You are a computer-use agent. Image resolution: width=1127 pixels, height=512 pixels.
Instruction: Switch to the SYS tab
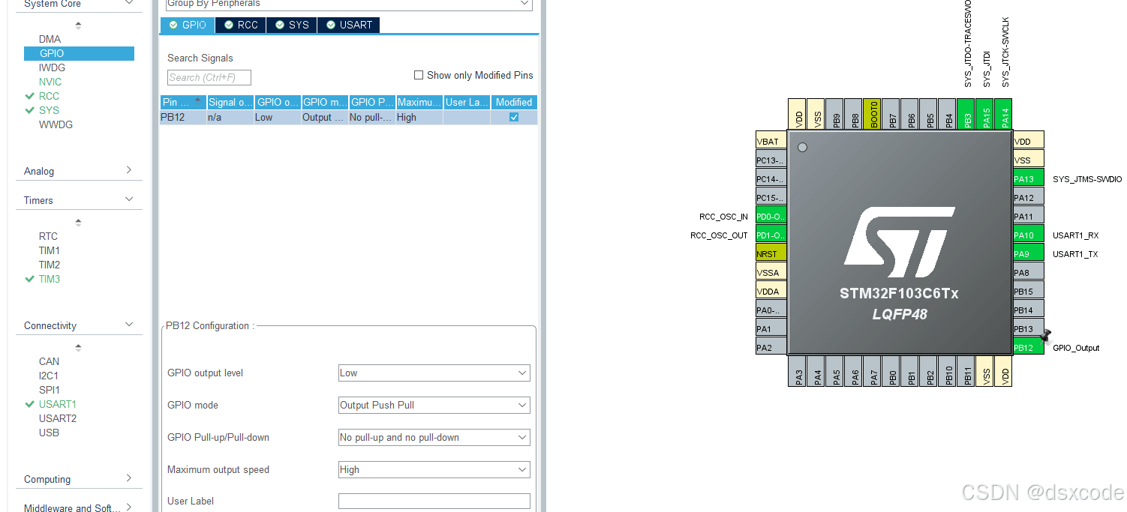coord(292,25)
